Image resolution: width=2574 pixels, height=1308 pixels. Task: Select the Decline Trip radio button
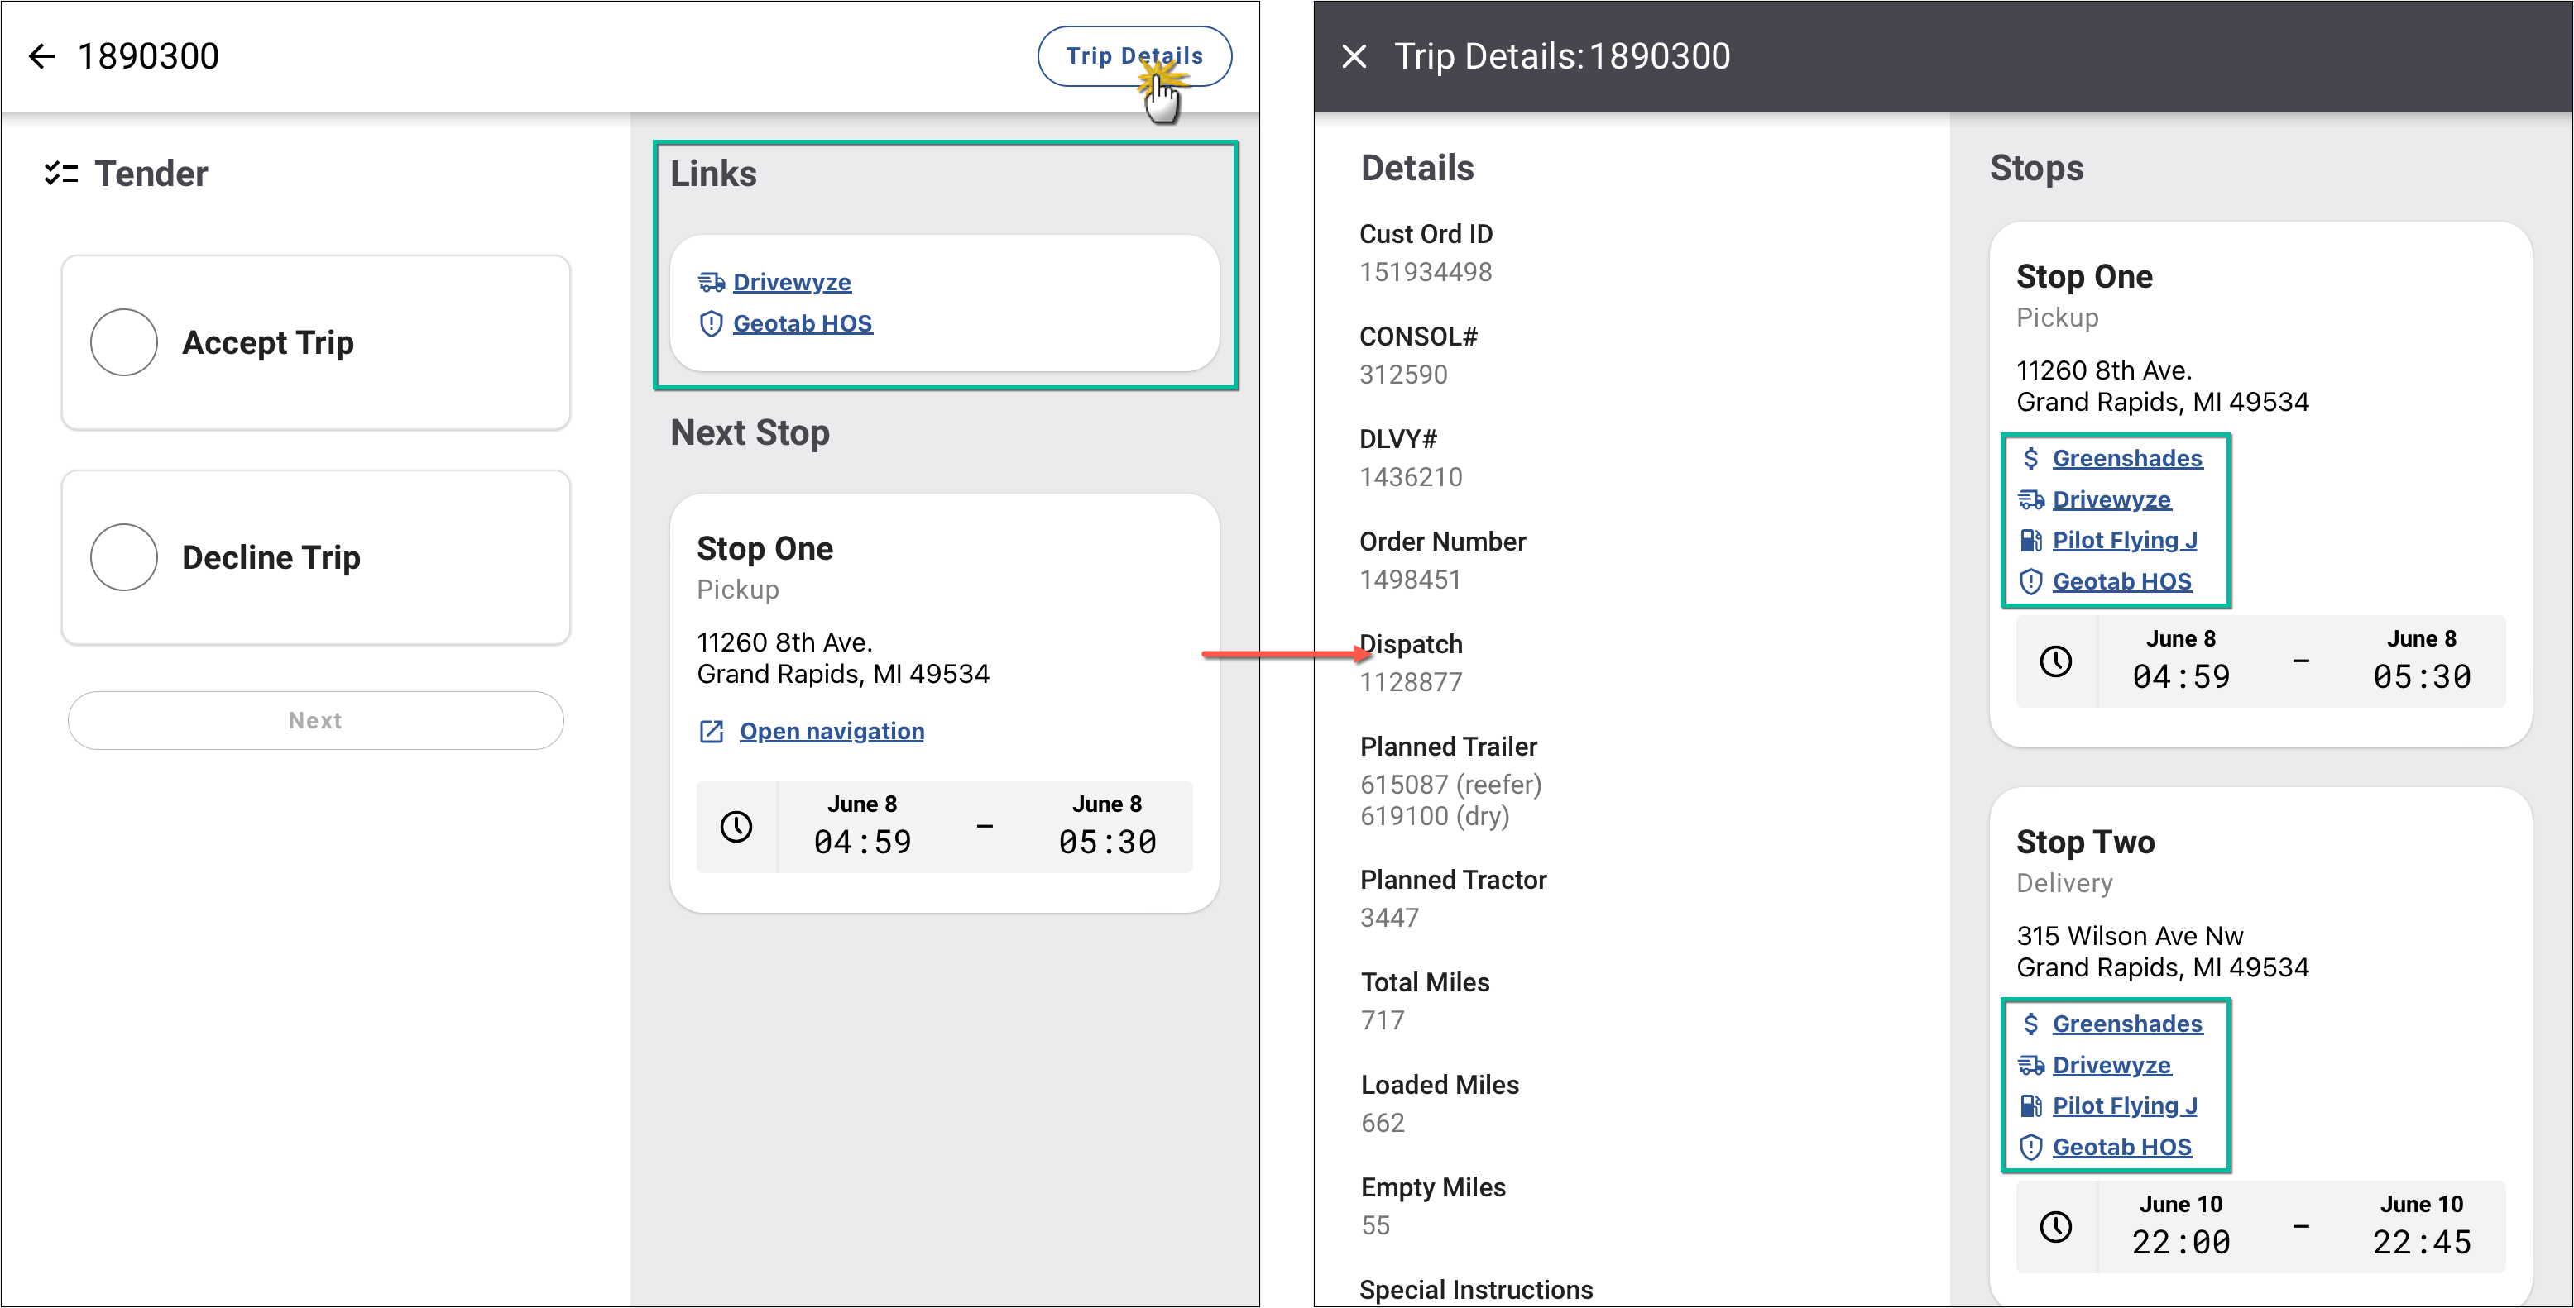click(124, 557)
